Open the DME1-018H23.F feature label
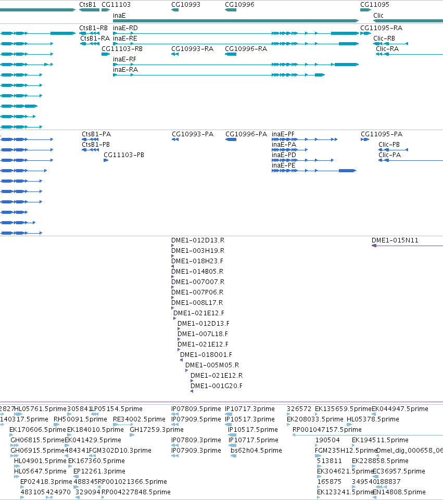 coord(197,261)
